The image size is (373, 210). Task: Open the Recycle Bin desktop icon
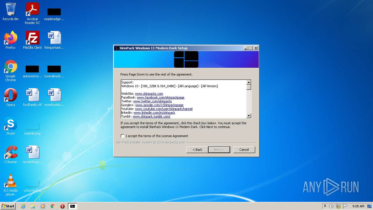click(x=10, y=12)
